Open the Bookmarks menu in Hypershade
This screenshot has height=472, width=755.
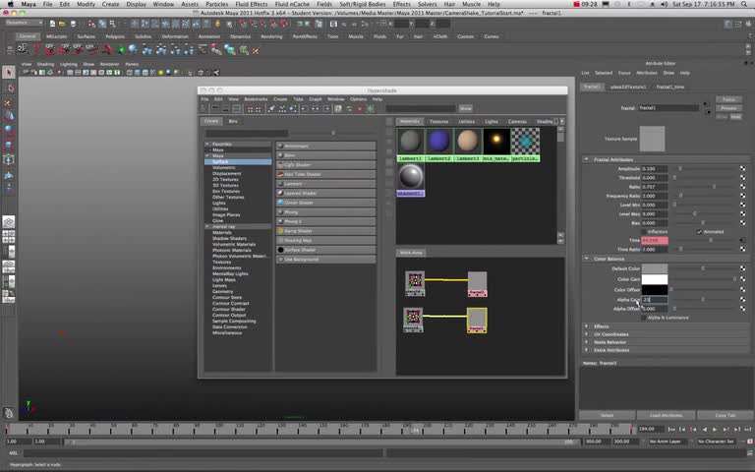tap(255, 99)
